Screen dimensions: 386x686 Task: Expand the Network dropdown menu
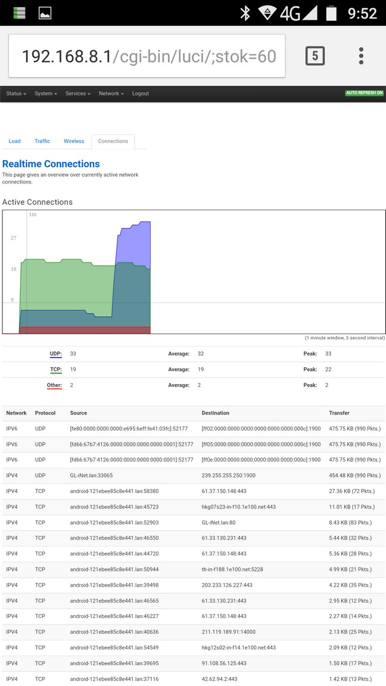111,93
